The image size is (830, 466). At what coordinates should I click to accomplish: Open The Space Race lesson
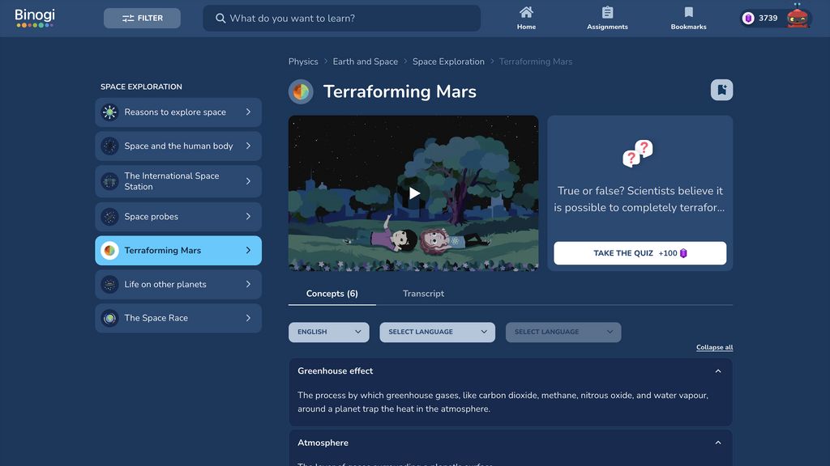pyautogui.click(x=178, y=318)
